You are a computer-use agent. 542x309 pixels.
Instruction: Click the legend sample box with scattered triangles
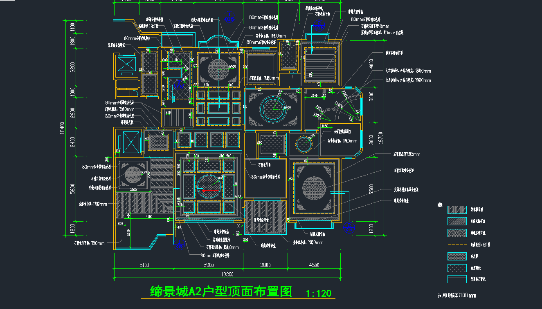pos(457,268)
